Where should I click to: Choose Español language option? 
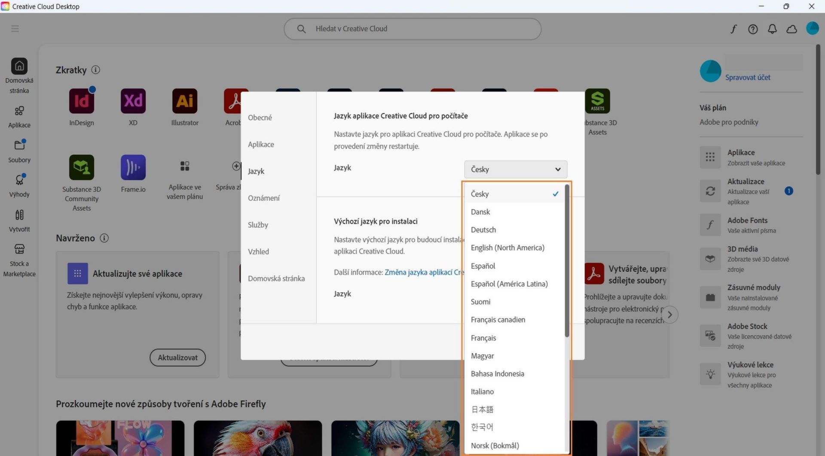click(514, 266)
